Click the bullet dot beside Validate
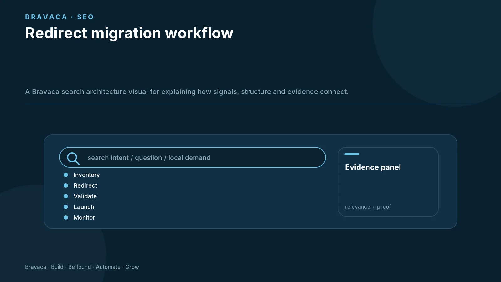The image size is (501, 282). (66, 196)
